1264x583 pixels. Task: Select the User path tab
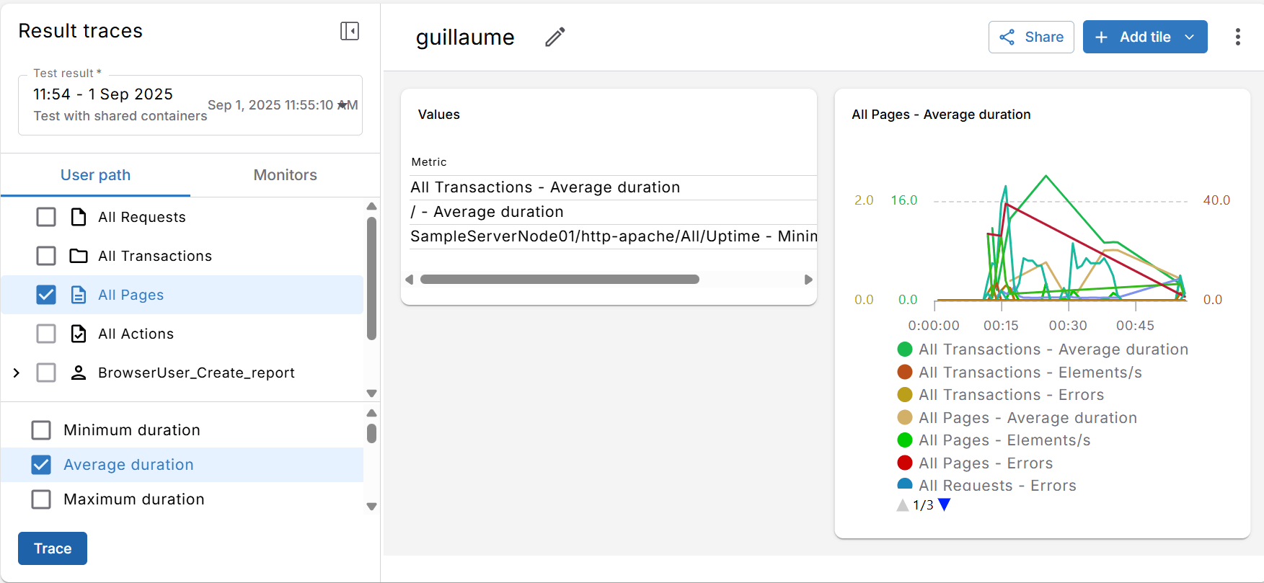[x=95, y=175]
